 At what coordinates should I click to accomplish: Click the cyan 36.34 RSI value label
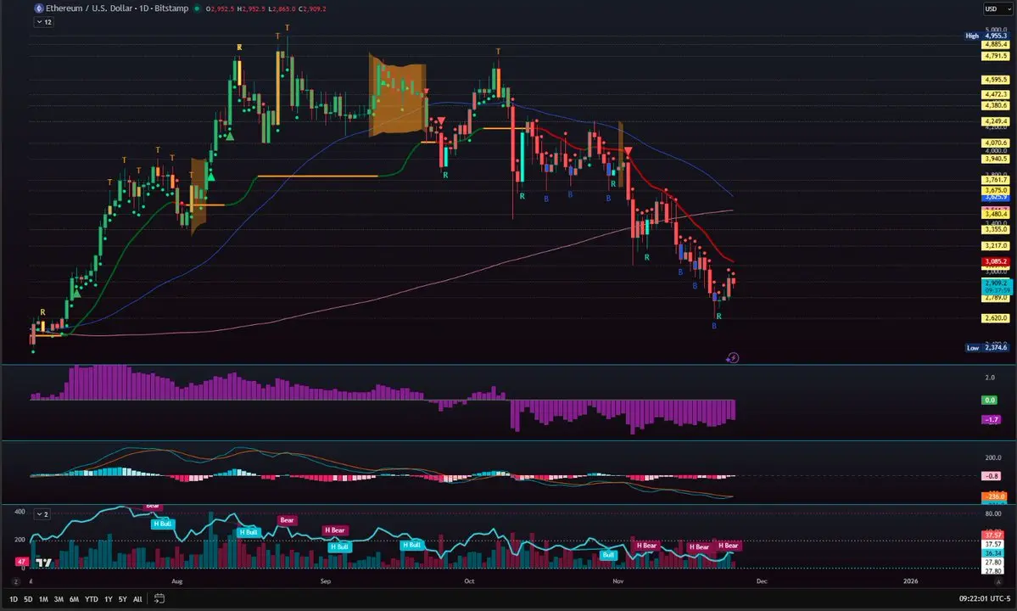[993, 552]
